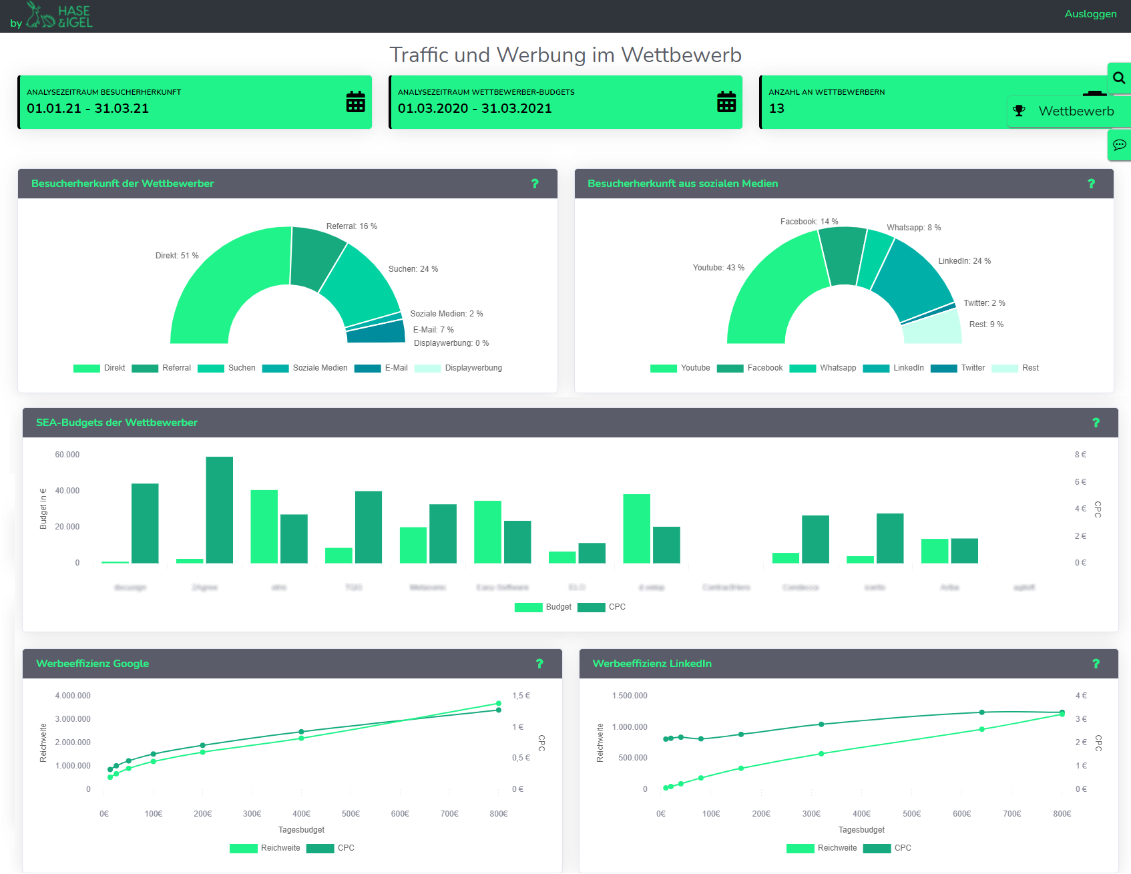Toggle Budget legend in SEA-Budgets chart
The image size is (1131, 874).
[543, 607]
